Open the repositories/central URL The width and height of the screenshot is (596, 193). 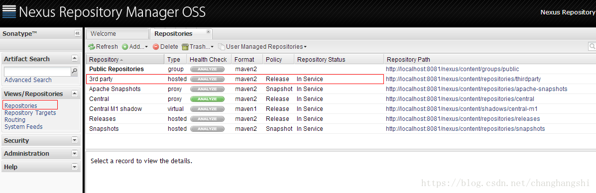pos(460,99)
